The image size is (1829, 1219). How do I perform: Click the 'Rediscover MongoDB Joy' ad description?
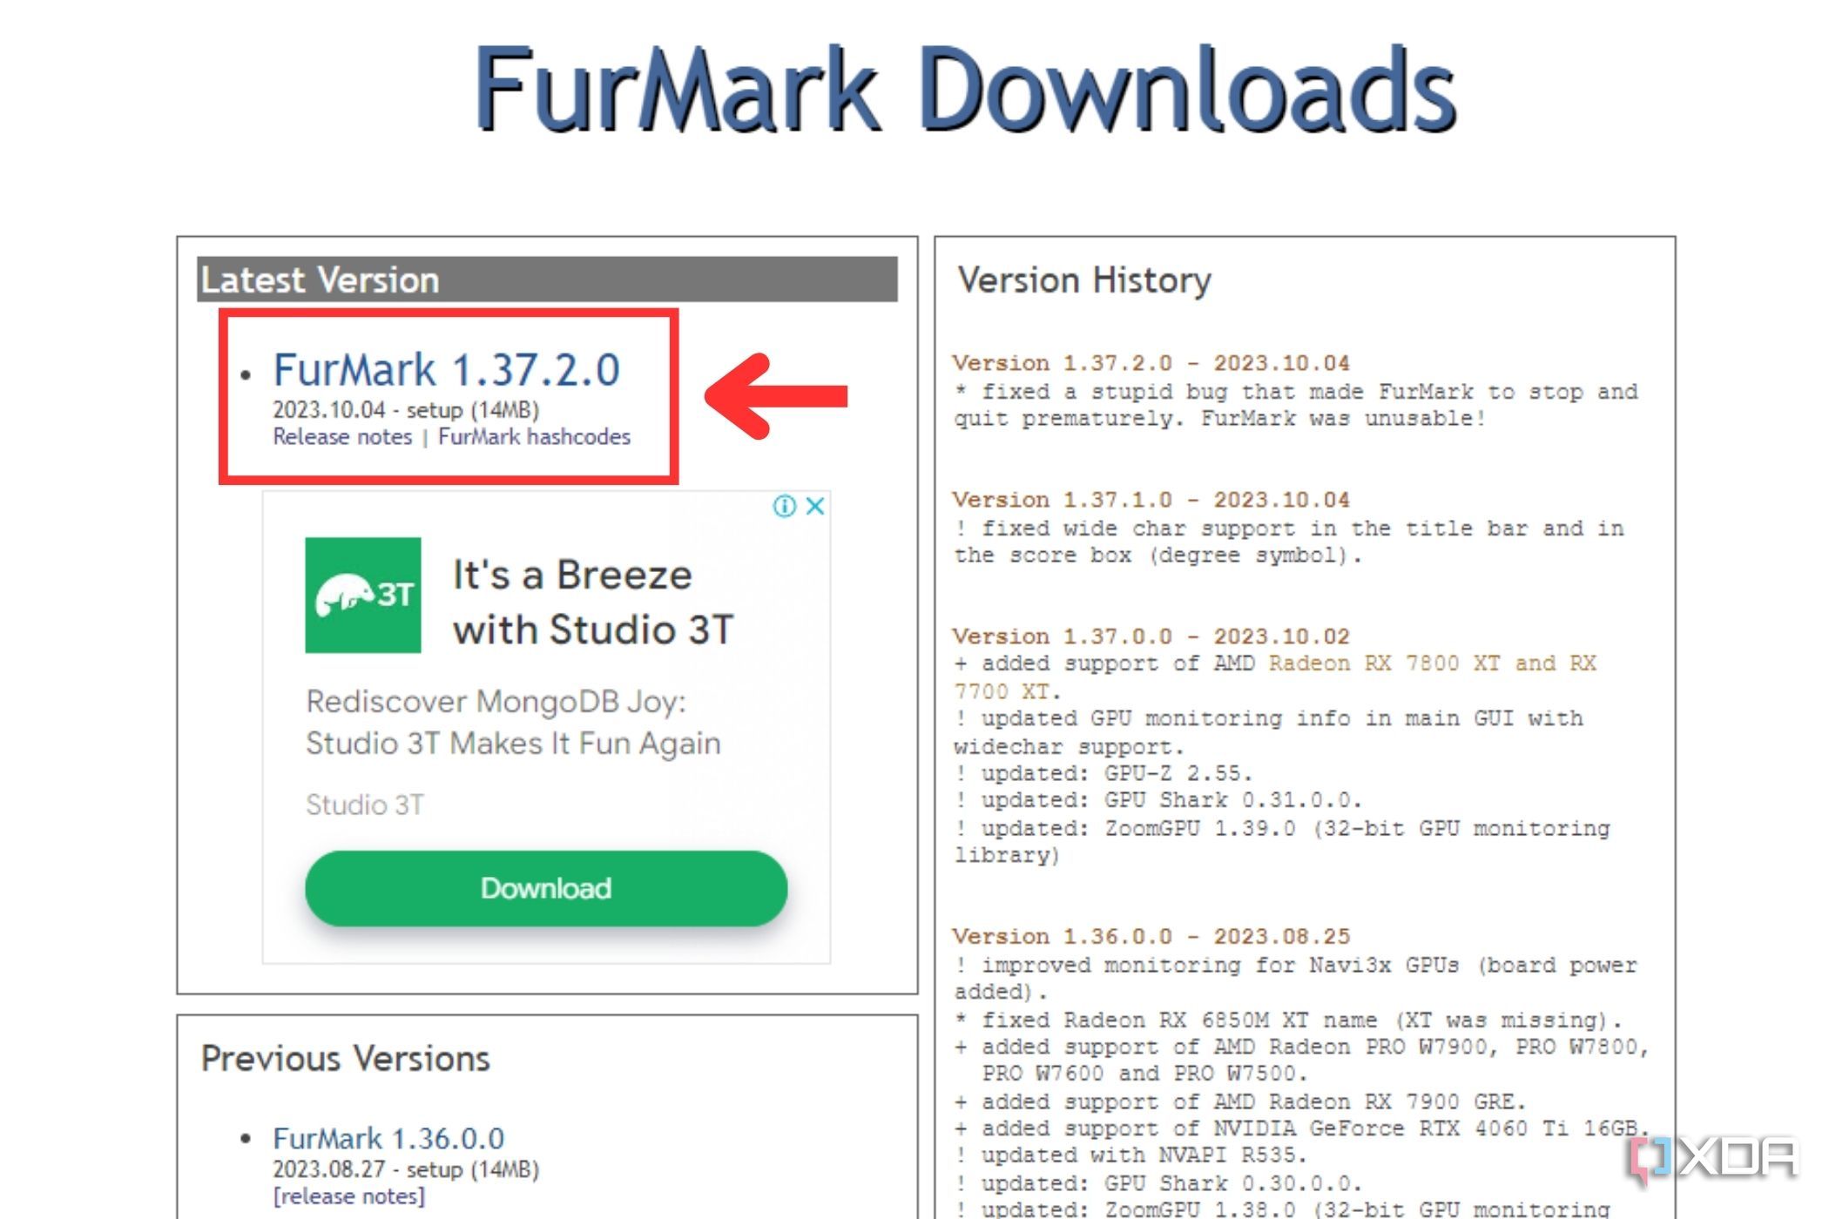513,723
